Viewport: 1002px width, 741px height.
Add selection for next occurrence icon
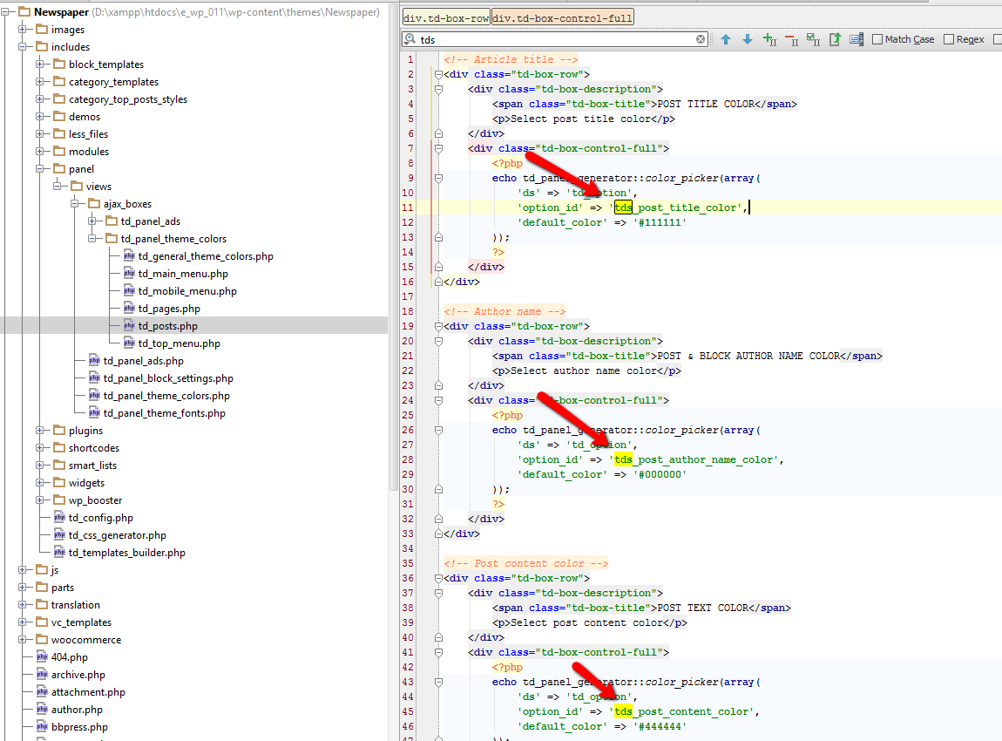tap(769, 39)
